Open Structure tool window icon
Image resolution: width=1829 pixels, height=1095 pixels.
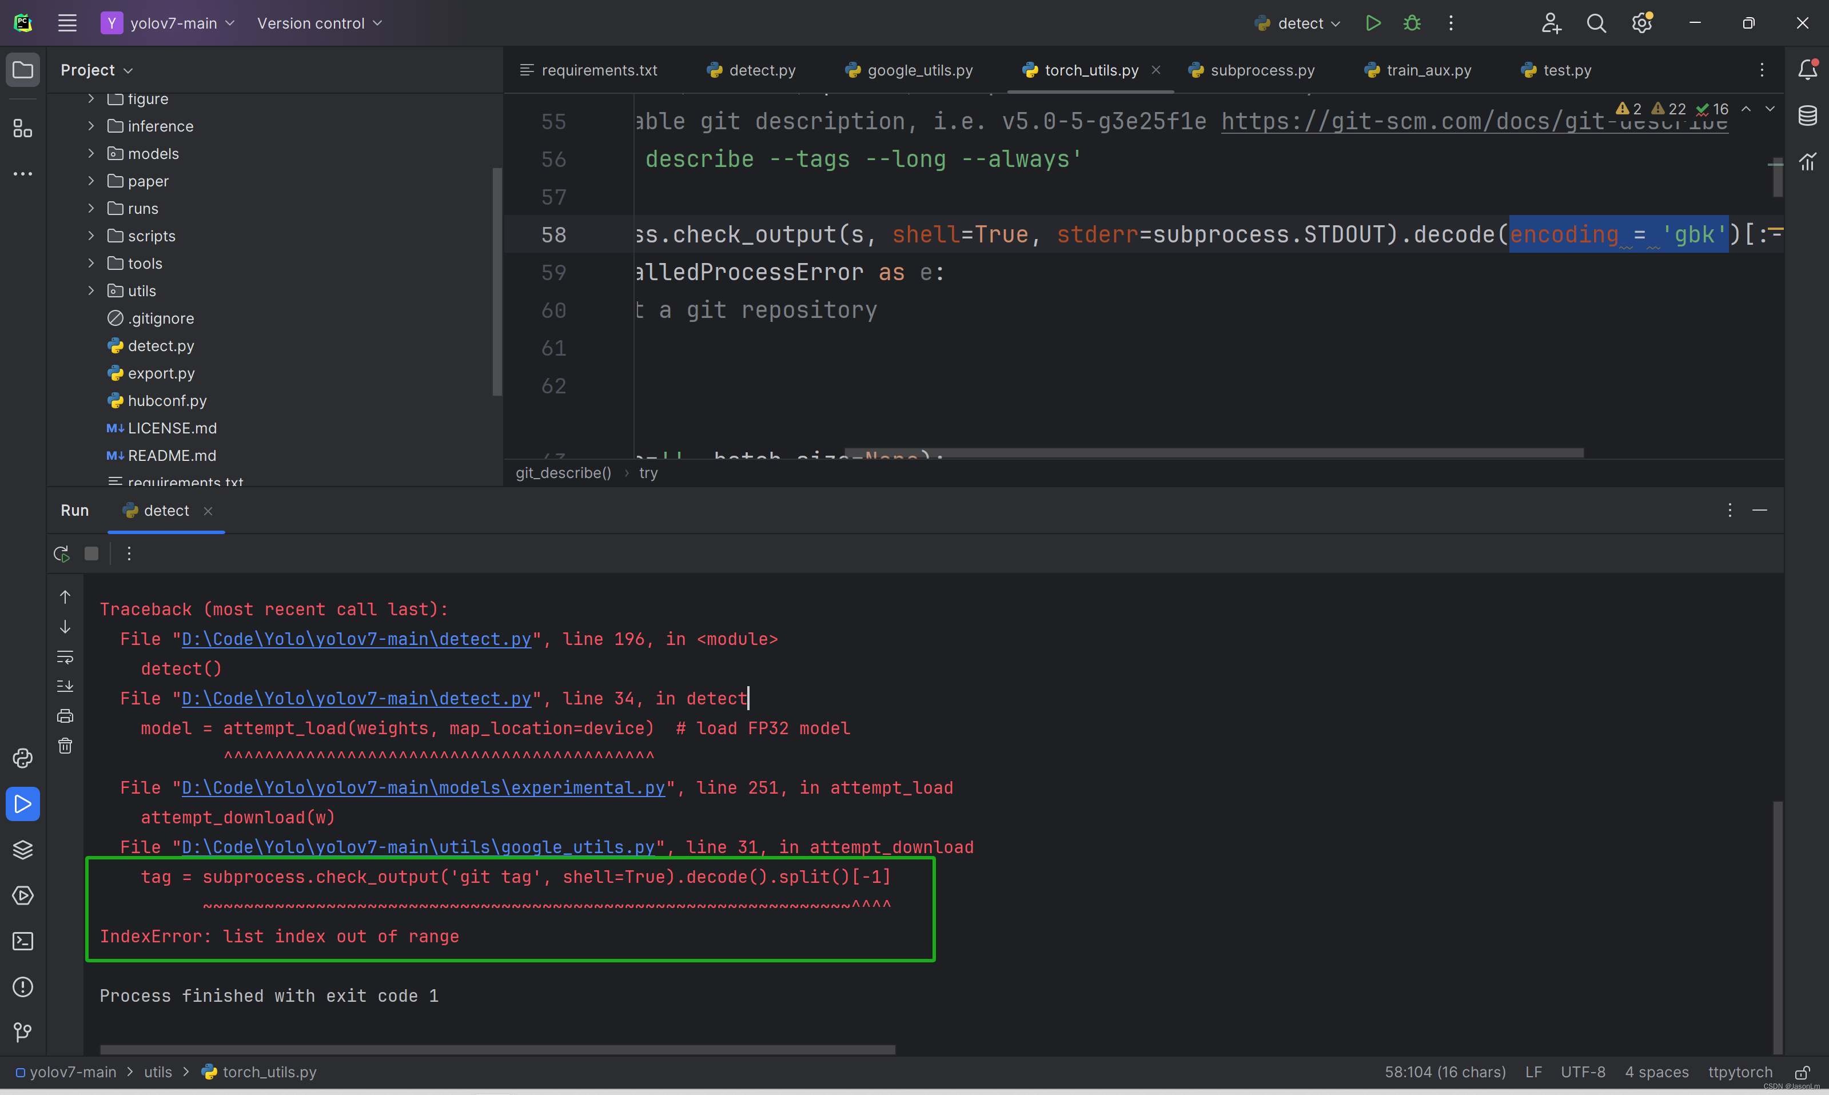point(23,129)
